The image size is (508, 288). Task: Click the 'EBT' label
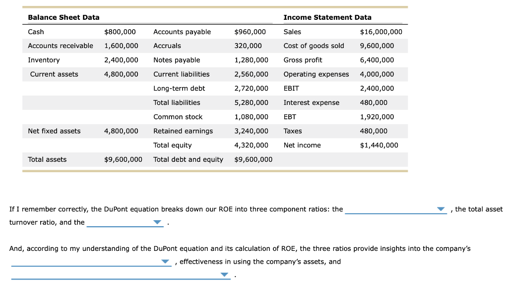[x=290, y=117]
